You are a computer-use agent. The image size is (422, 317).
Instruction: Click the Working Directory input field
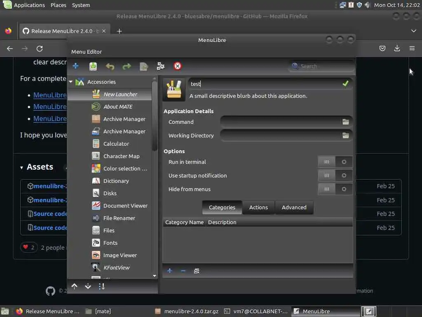281,135
